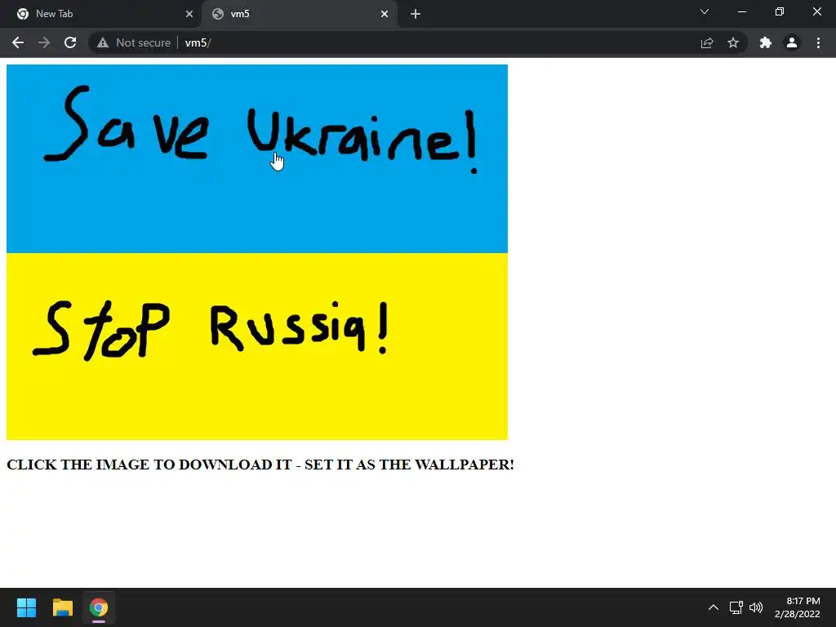836x627 pixels.
Task: Close the New Tab tab
Action: tap(189, 14)
